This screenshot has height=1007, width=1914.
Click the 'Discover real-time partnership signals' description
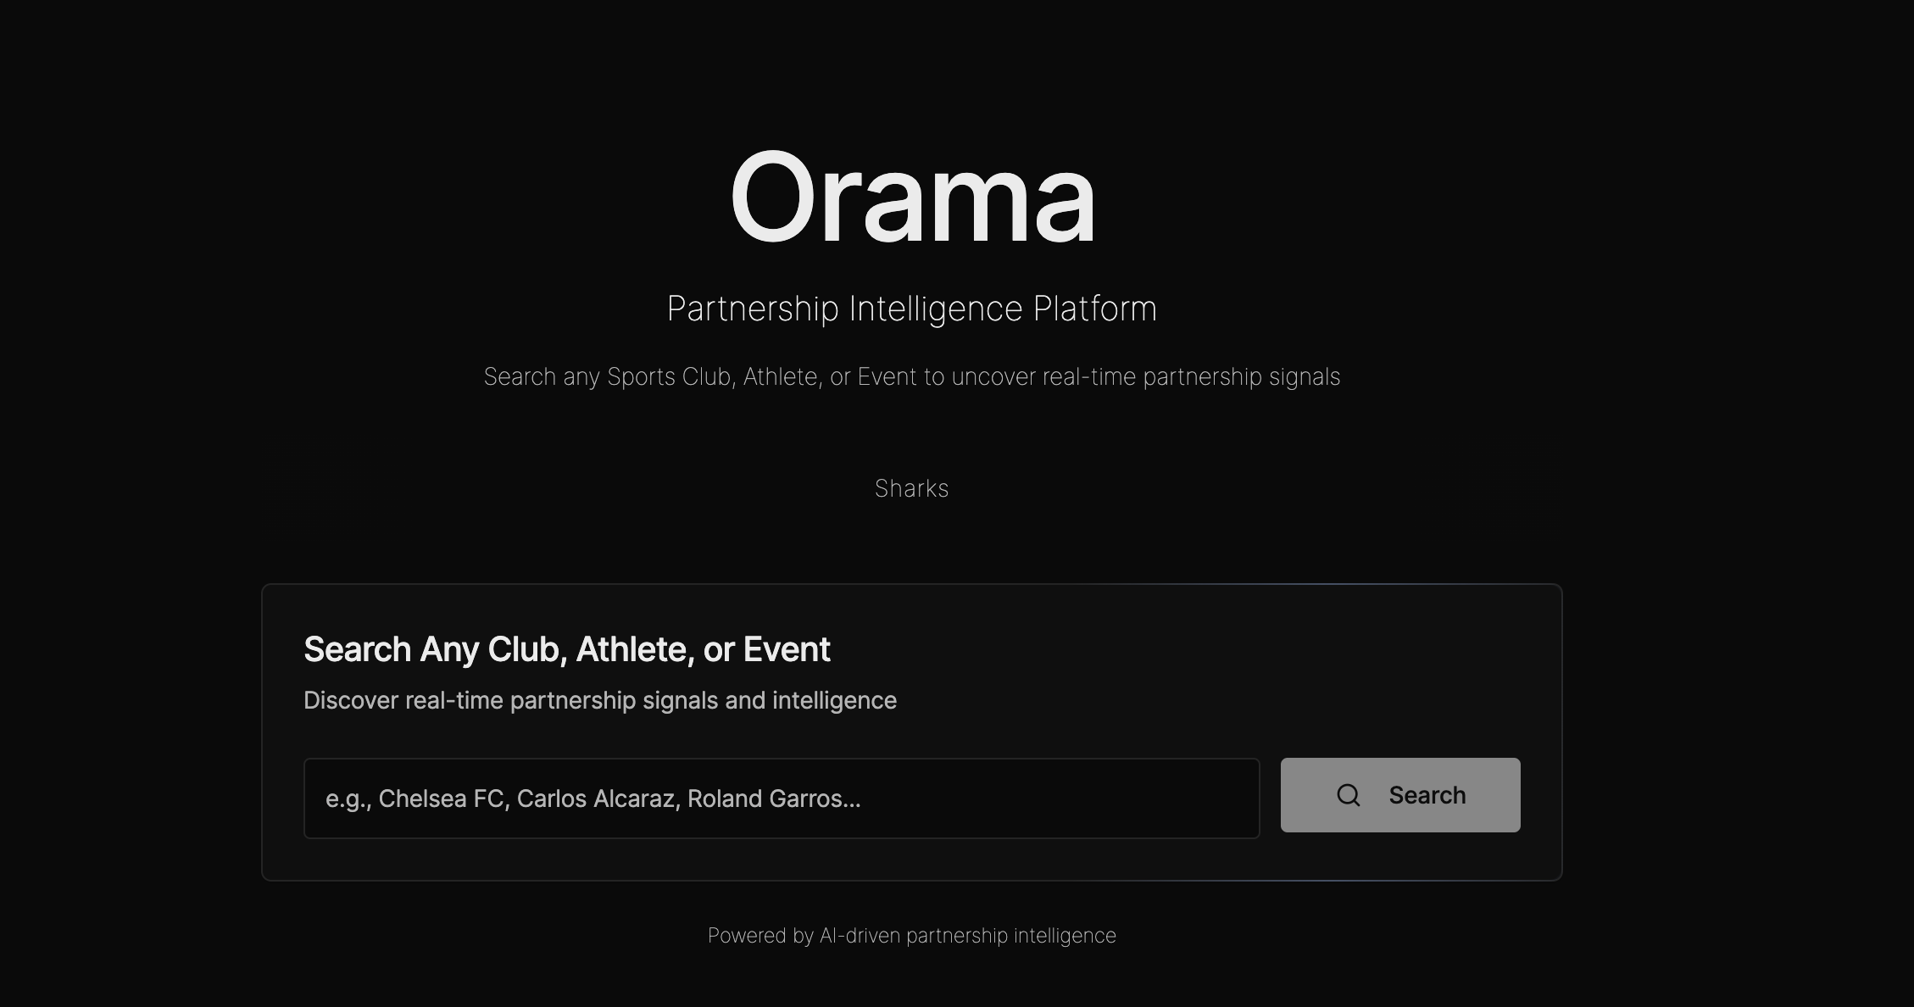(599, 700)
